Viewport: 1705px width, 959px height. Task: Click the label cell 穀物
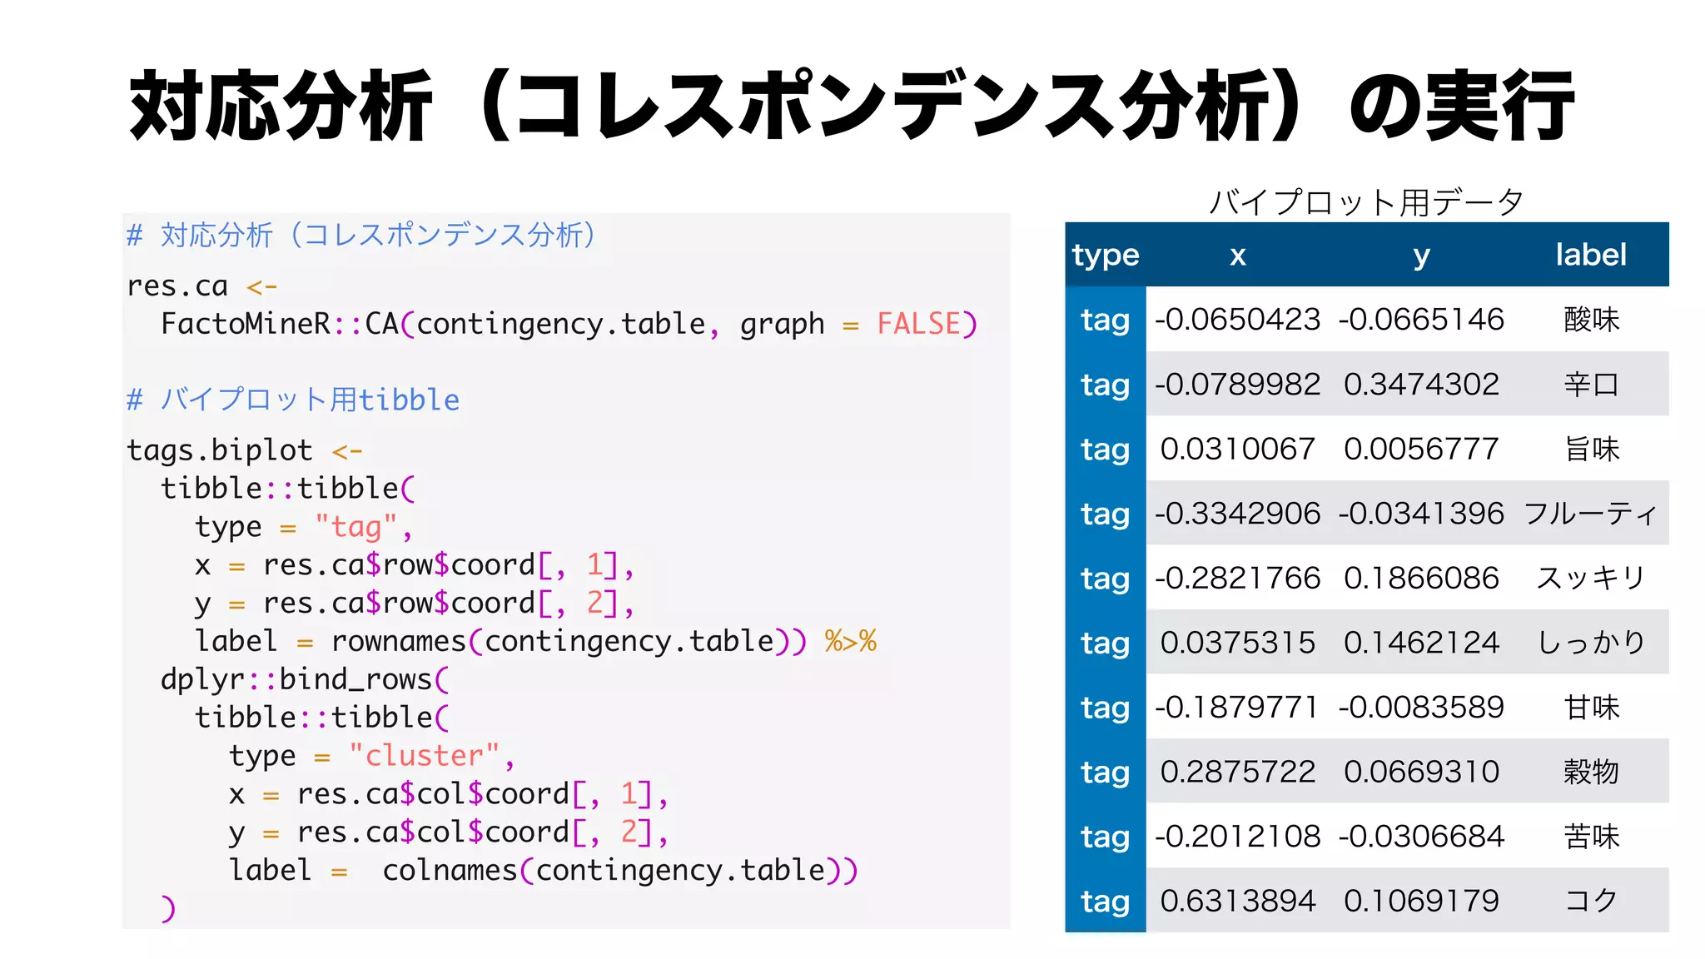pos(1591,772)
